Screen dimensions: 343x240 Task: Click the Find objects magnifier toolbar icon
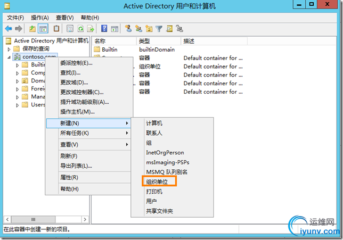pos(169,29)
